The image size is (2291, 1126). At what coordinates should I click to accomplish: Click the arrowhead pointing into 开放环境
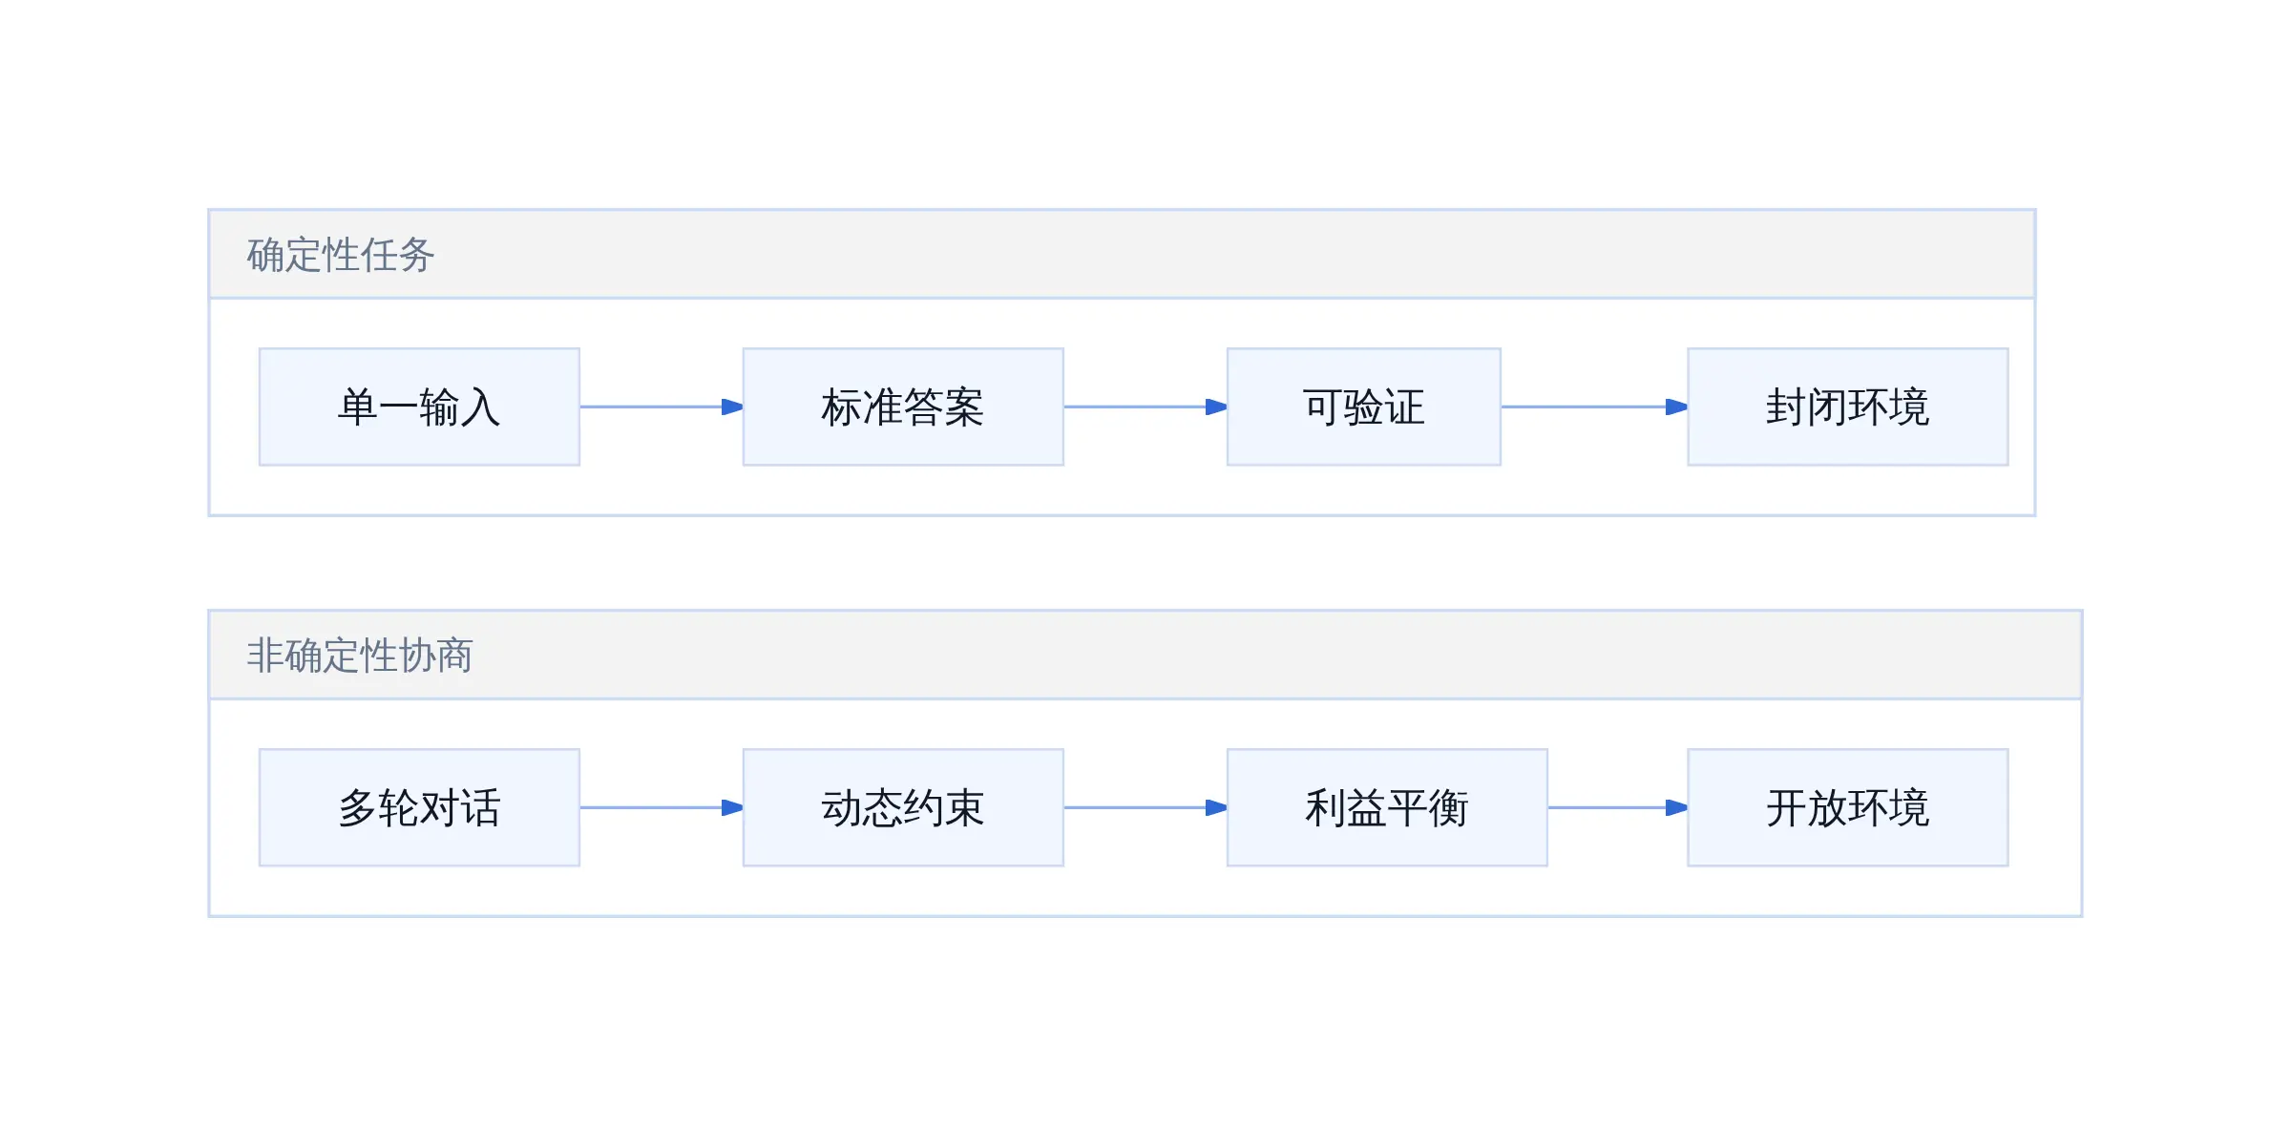tap(1677, 807)
